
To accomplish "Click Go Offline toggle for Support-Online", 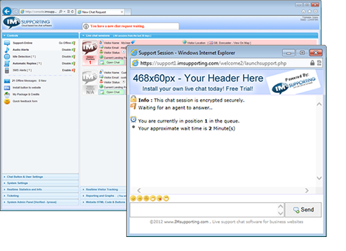I will click(x=67, y=43).
